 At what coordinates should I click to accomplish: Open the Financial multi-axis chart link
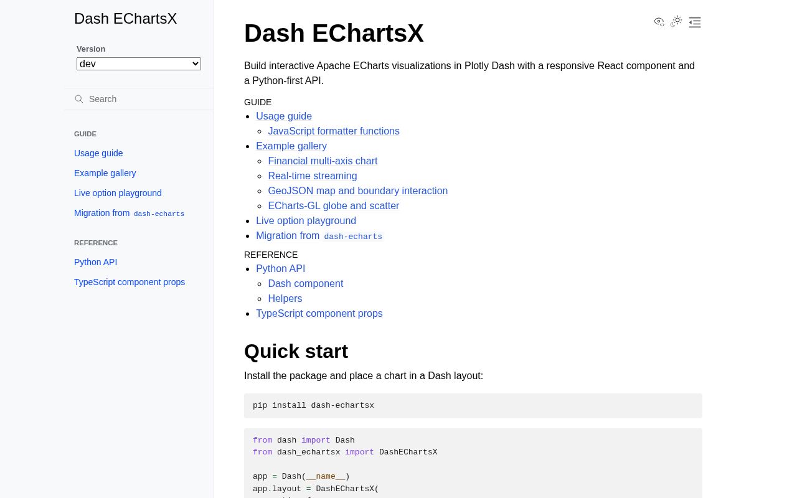[323, 161]
